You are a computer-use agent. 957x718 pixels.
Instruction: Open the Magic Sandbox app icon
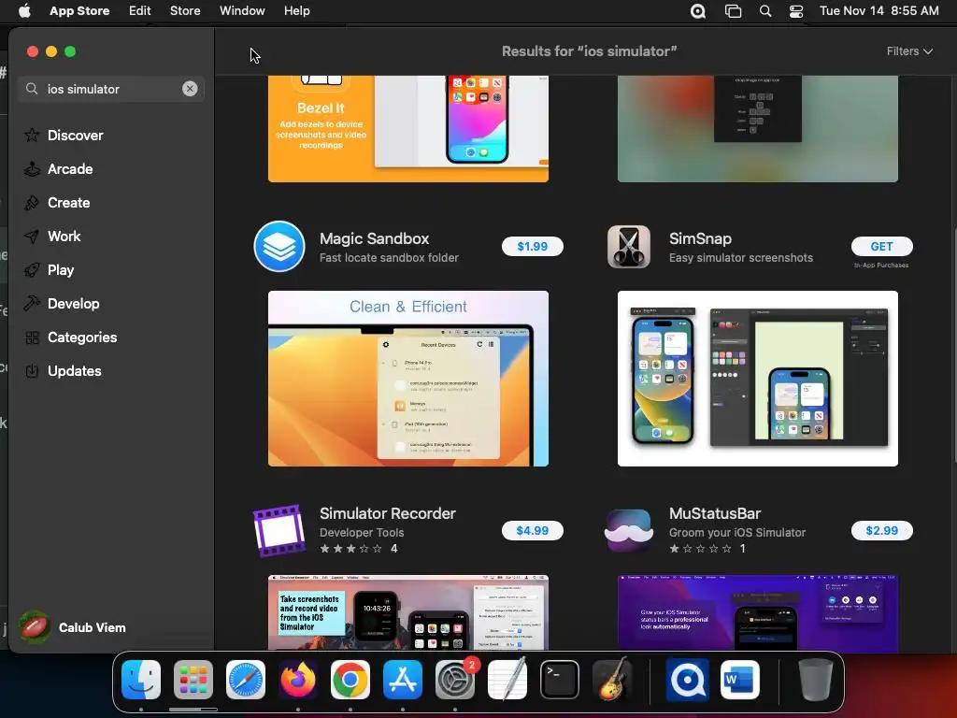click(x=279, y=246)
